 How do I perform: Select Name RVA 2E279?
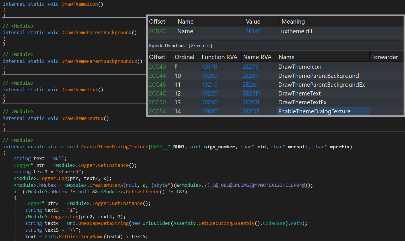coord(251,67)
